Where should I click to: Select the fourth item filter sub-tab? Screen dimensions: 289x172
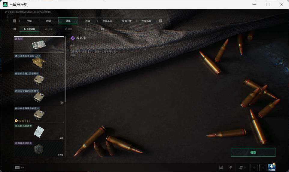pyautogui.click(x=88, y=29)
